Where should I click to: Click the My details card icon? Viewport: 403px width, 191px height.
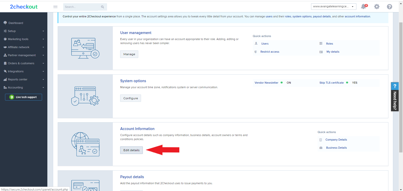[x=321, y=52]
